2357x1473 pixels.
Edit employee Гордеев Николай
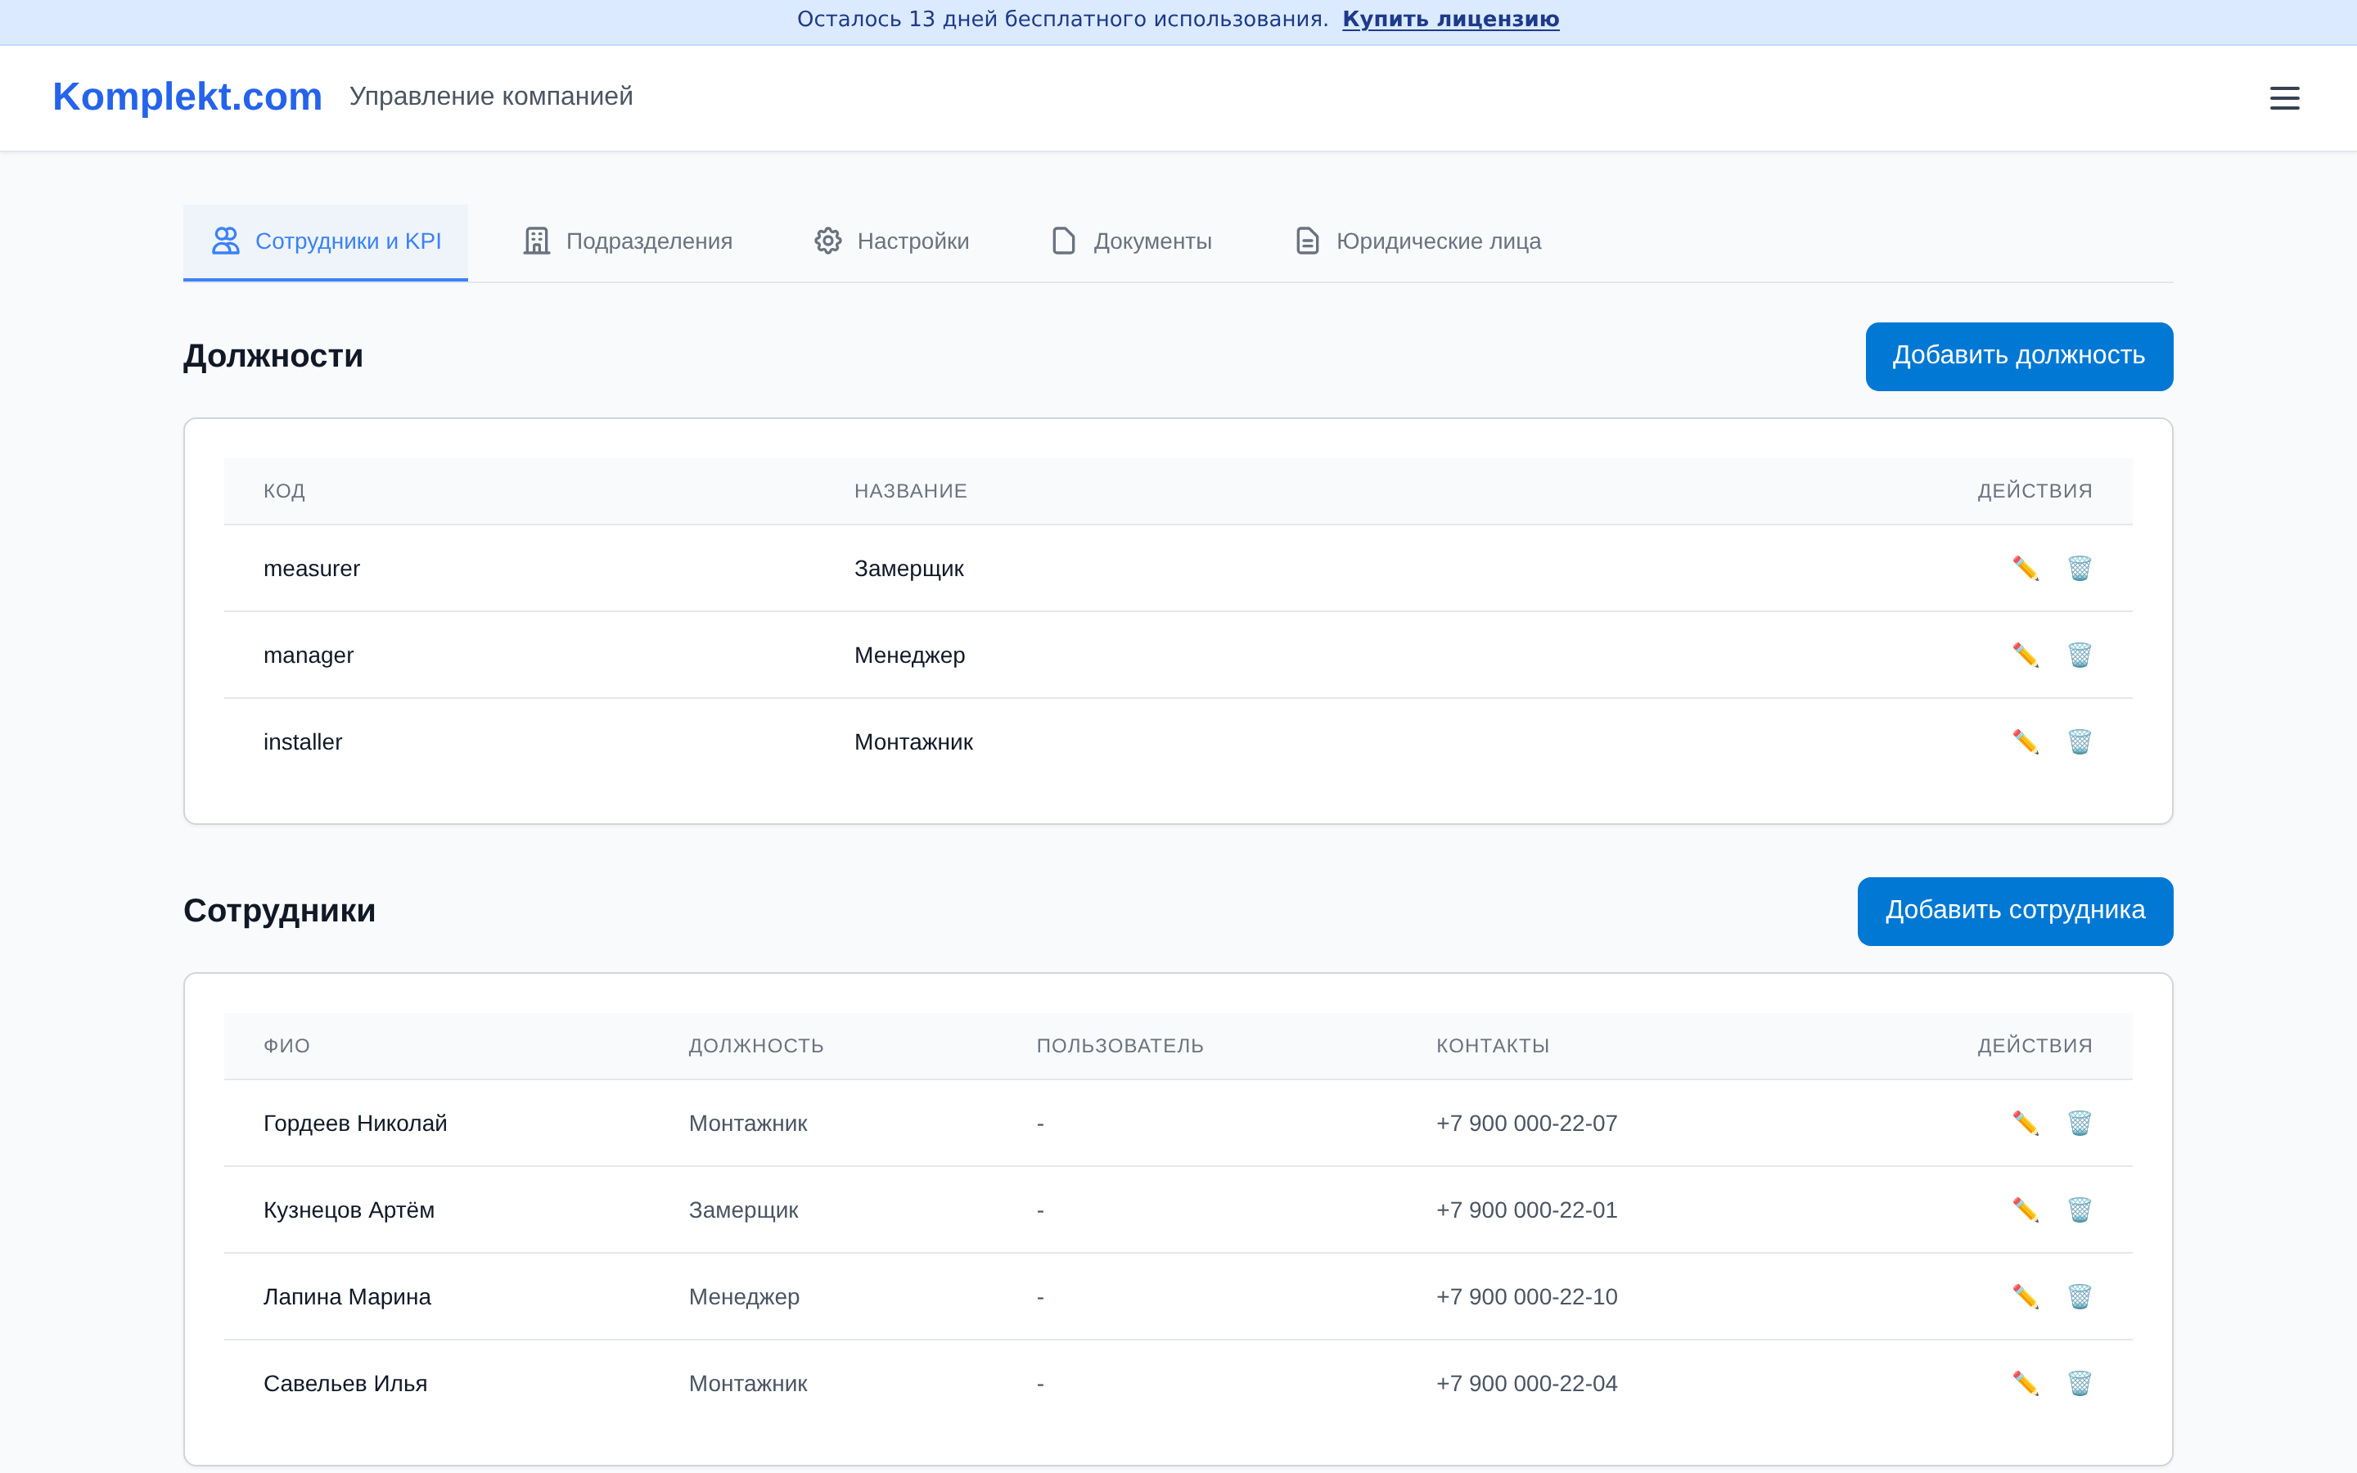click(x=2026, y=1122)
